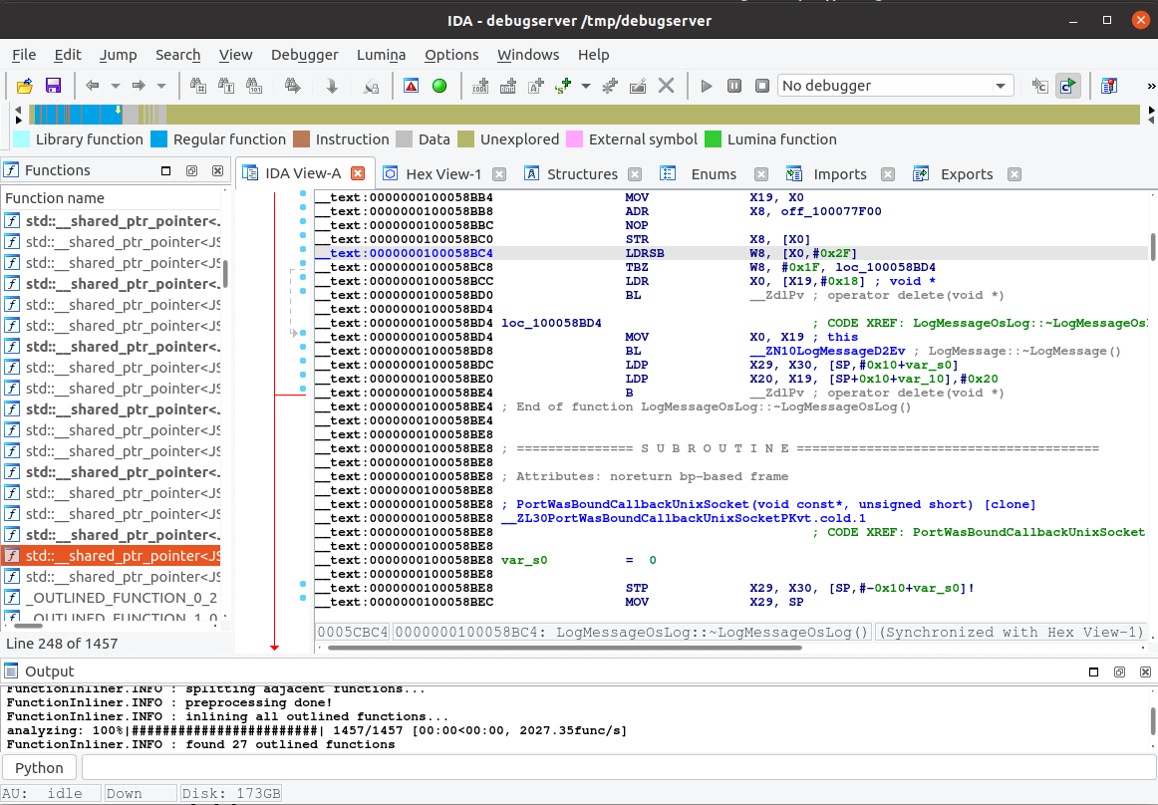Click the breakpoint list toolbar icon
The height and width of the screenshot is (805, 1158).
(x=1107, y=86)
